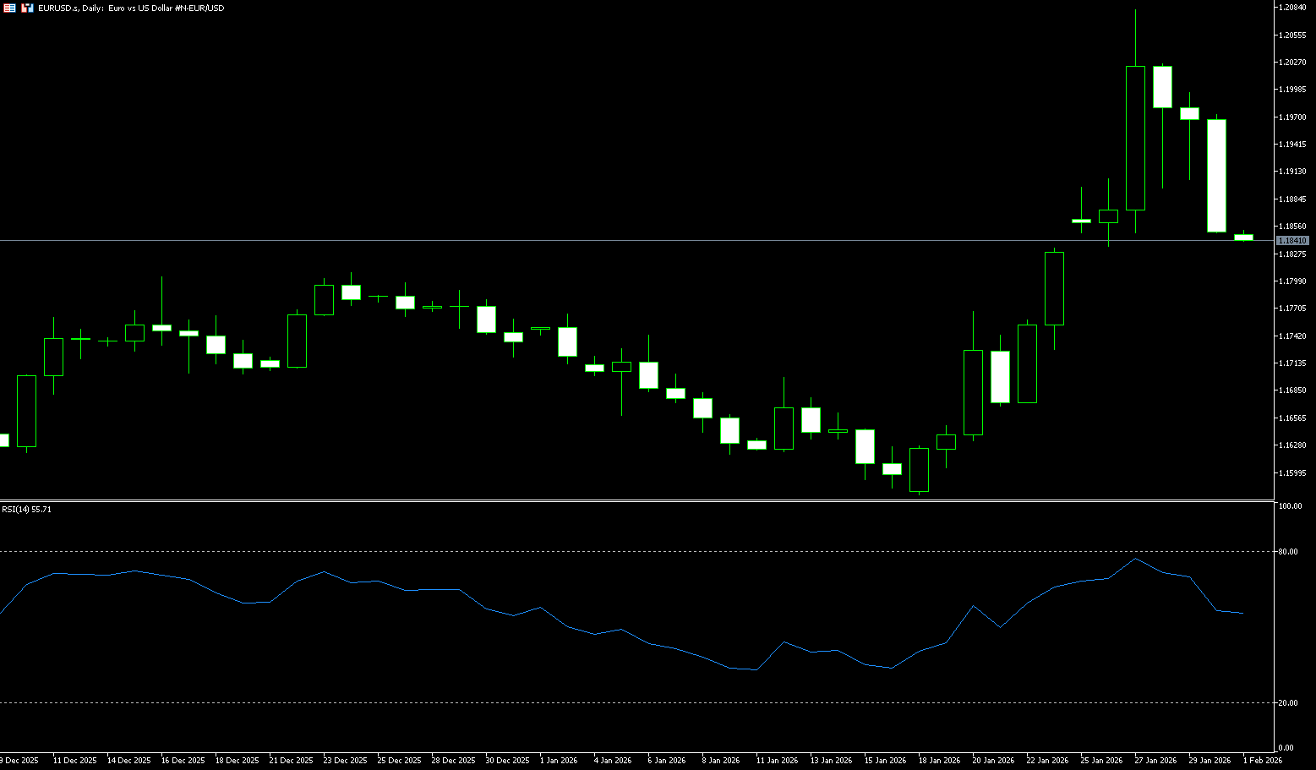Click the 11 Dec 2025 date label
Image resolution: width=1316 pixels, height=770 pixels.
click(x=74, y=761)
